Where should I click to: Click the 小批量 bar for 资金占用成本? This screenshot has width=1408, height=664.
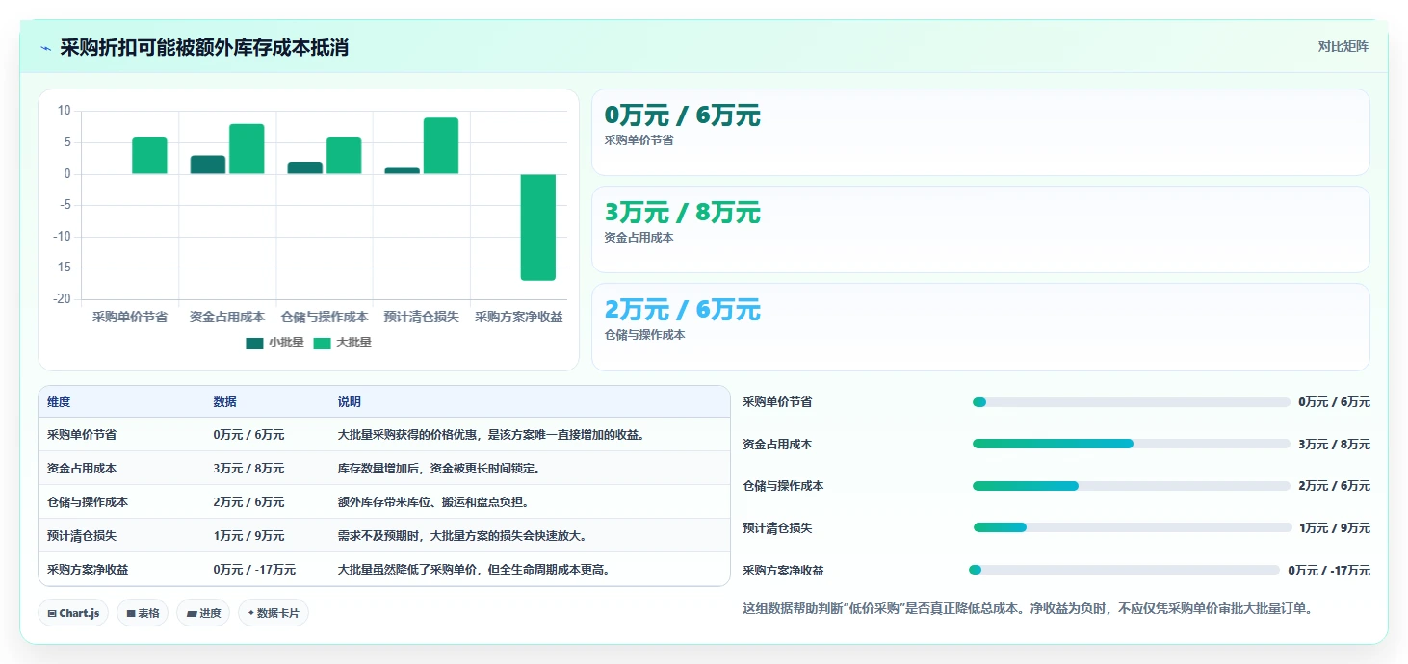pyautogui.click(x=208, y=165)
